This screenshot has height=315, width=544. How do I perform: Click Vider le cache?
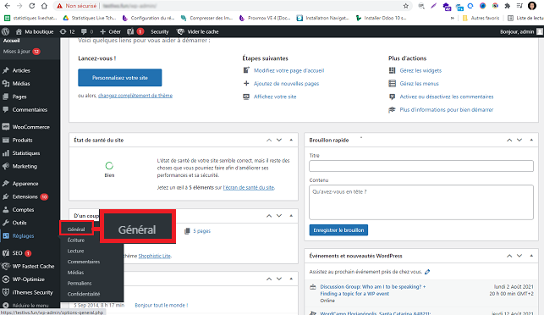(198, 31)
